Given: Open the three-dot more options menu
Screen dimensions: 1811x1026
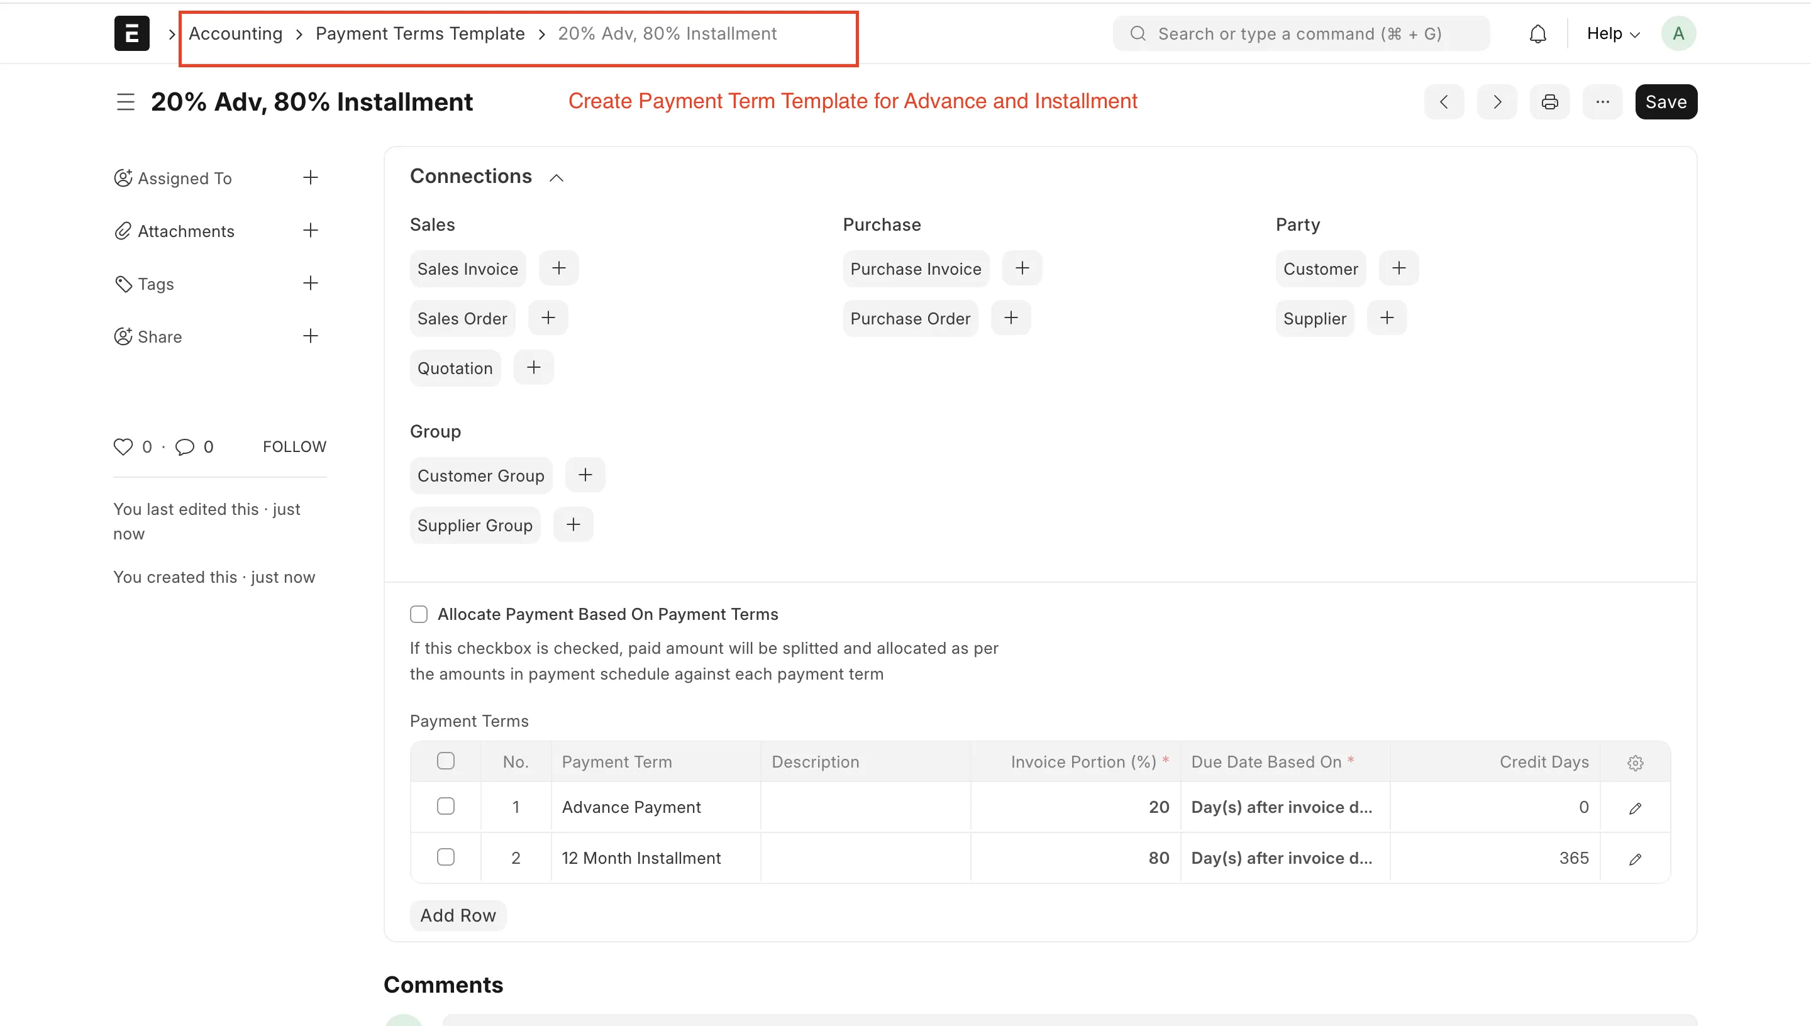Looking at the screenshot, I should [1602, 102].
